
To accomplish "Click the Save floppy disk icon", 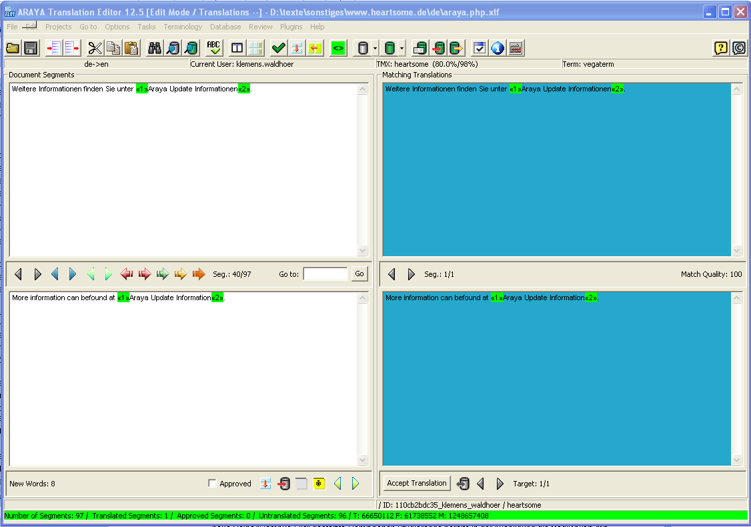I will (30, 48).
